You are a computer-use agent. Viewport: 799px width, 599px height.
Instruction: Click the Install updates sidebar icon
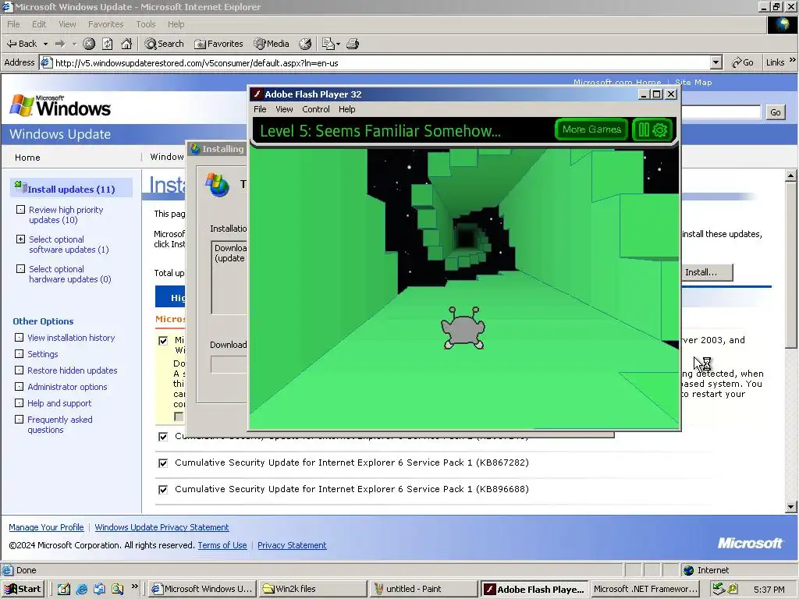click(x=20, y=187)
